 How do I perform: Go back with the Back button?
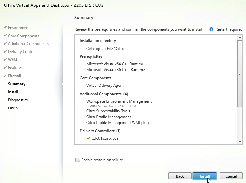point(180,176)
